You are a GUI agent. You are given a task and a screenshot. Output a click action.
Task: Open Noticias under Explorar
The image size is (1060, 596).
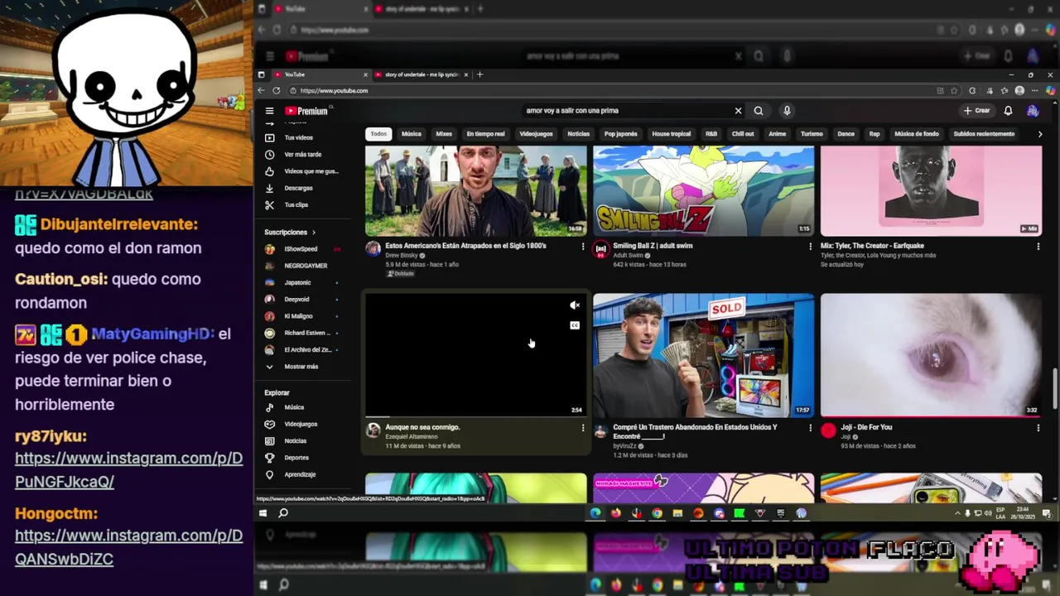(x=296, y=441)
